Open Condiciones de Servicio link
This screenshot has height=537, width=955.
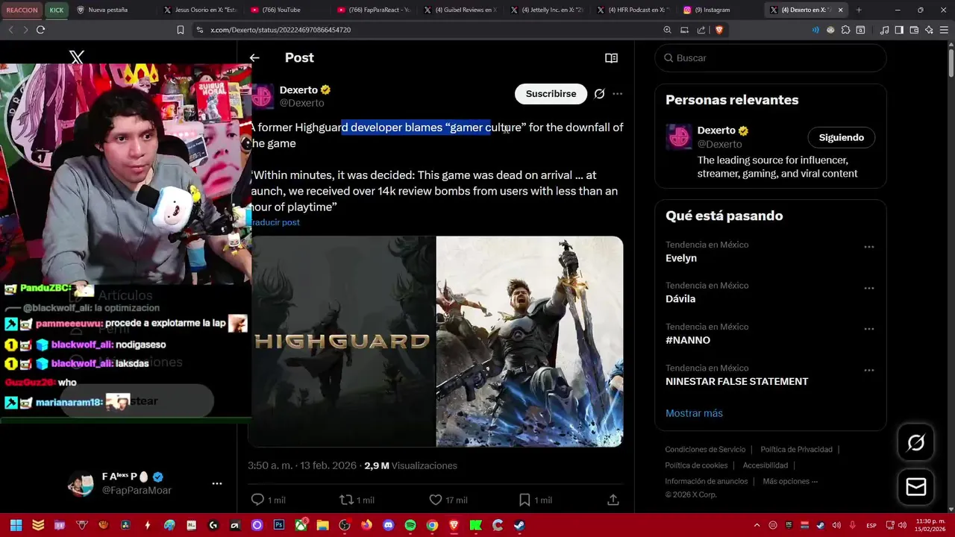click(x=705, y=450)
